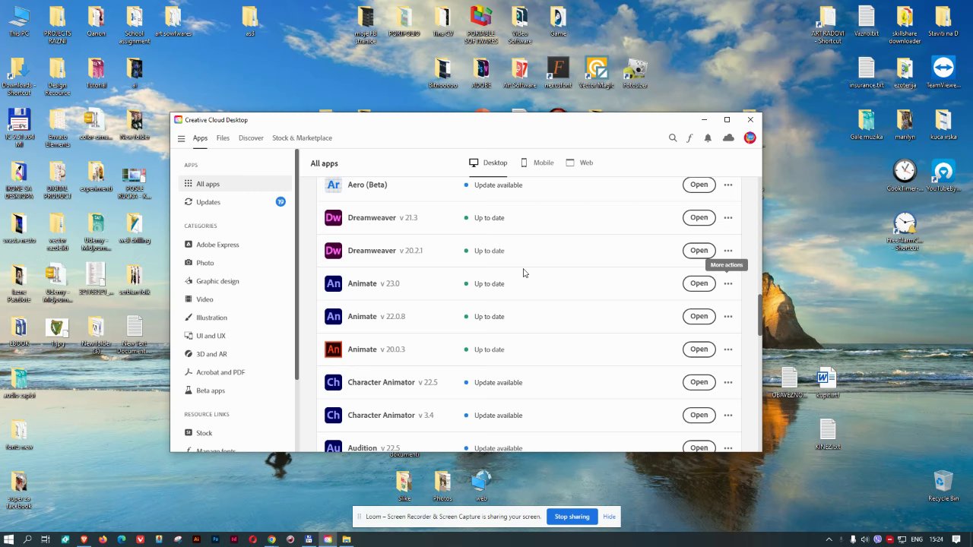Expand more actions for Animate v 20.0.3
Viewport: 973px width, 547px height.
[728, 349]
